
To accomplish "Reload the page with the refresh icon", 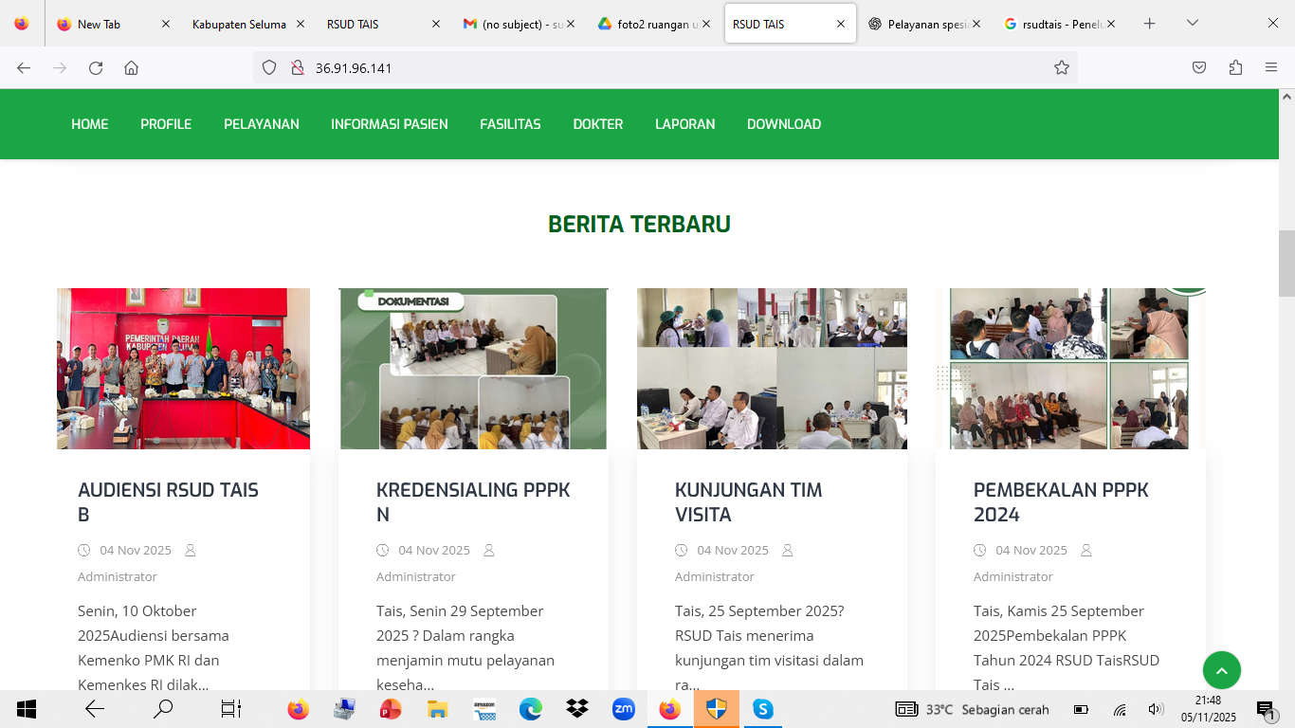I will 96,68.
